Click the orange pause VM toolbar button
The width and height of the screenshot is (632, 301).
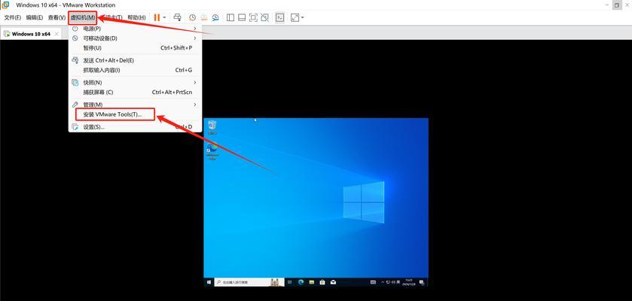click(x=157, y=18)
